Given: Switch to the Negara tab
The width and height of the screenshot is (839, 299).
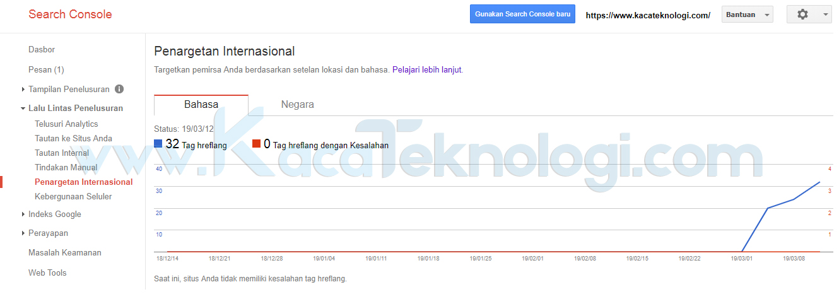Looking at the screenshot, I should (x=297, y=105).
